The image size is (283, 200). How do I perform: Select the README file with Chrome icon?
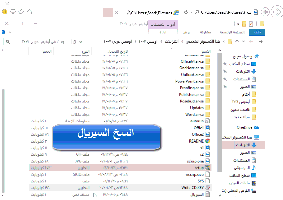tap(196, 141)
